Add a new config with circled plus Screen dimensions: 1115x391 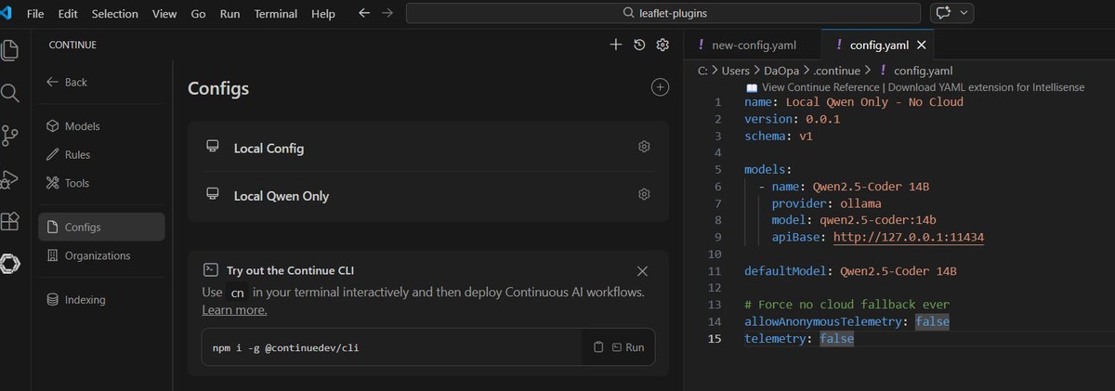point(660,87)
